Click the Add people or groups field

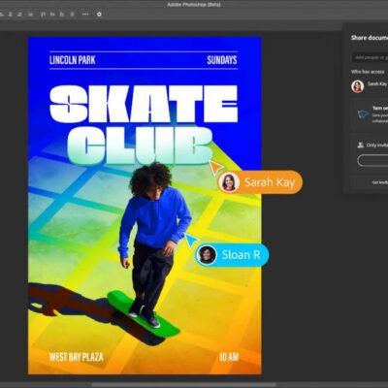(371, 57)
